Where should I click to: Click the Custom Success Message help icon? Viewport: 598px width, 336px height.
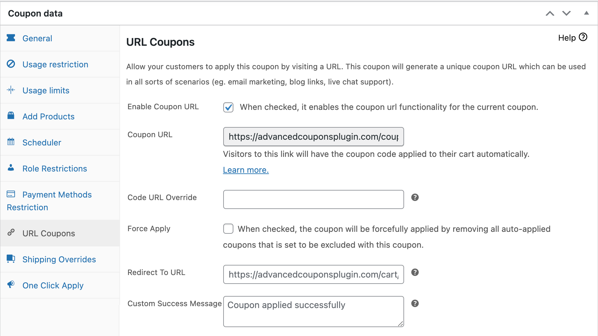(415, 304)
